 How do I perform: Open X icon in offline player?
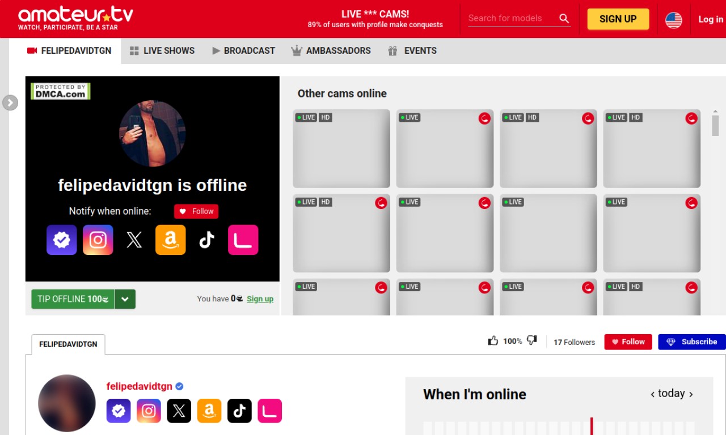click(x=134, y=240)
